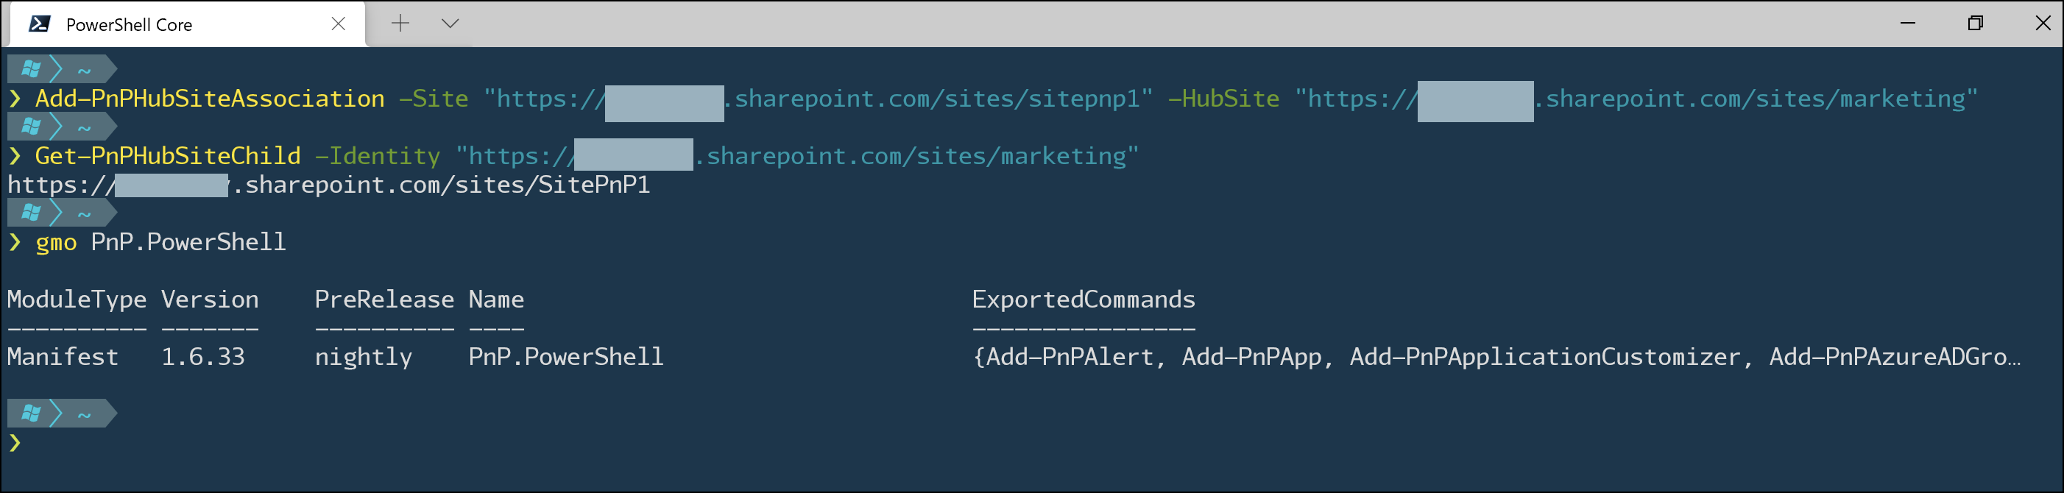Click the ExportedCommands column header
Viewport: 2064px width, 493px height.
(1084, 299)
